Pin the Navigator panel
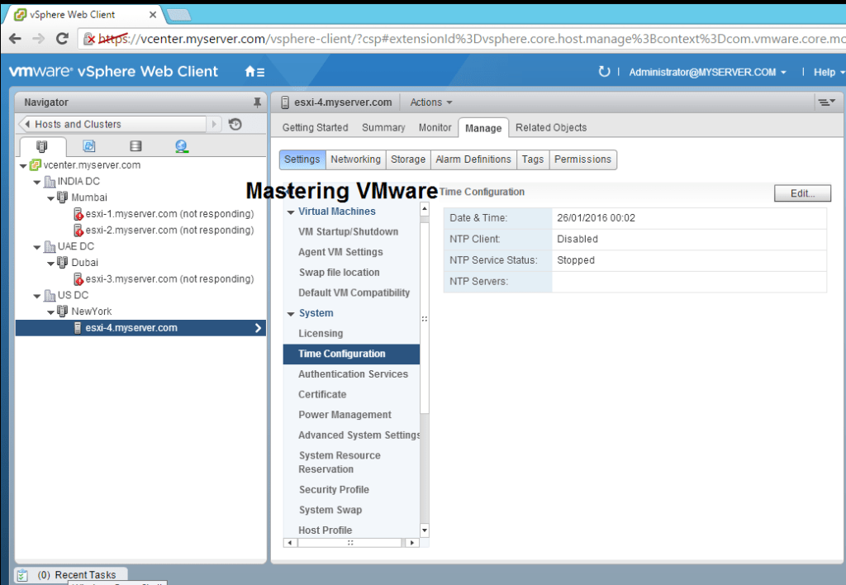The height and width of the screenshot is (585, 846). click(x=257, y=102)
